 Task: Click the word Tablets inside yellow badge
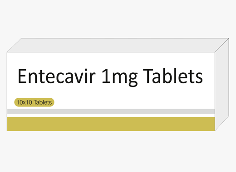pos(43,102)
